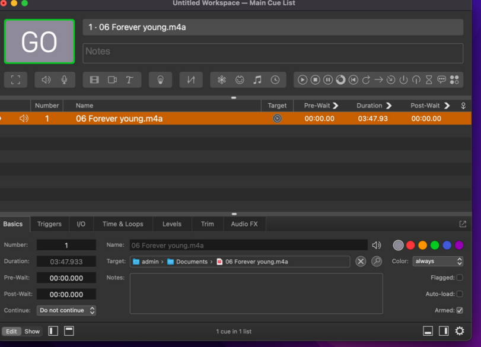This screenshot has height=347, width=481.
Task: Add a Camera cue from toolbar
Action: click(x=112, y=79)
